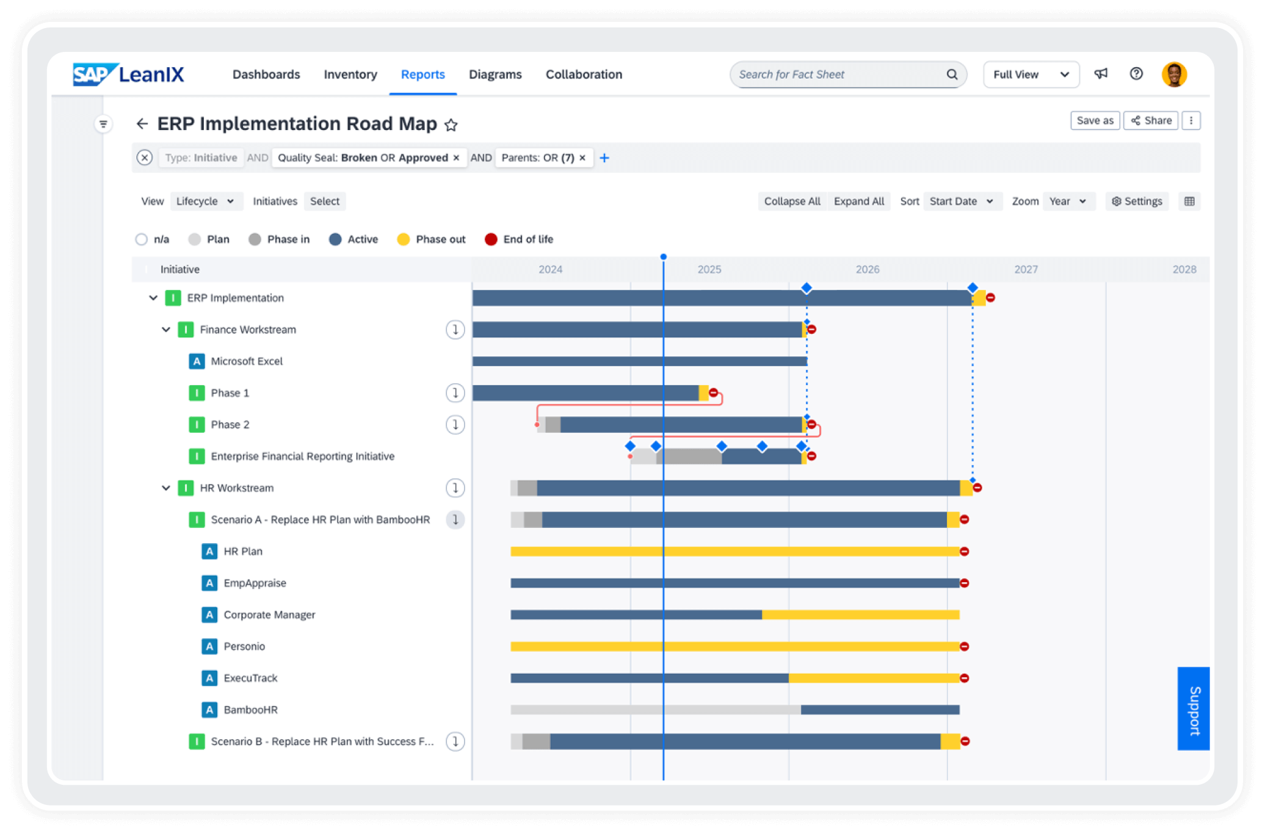Open the Diagrams menu item
The image size is (1265, 833).
tap(495, 74)
